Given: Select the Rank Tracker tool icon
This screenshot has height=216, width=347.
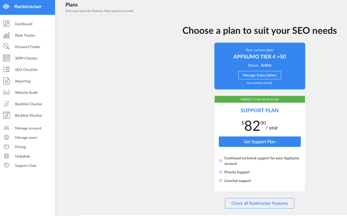Looking at the screenshot, I should pyautogui.click(x=6, y=35).
